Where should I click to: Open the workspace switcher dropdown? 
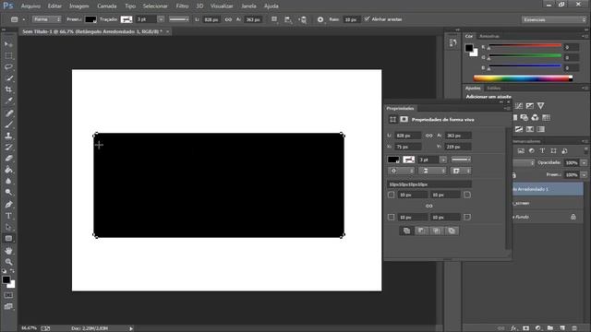[x=554, y=19]
